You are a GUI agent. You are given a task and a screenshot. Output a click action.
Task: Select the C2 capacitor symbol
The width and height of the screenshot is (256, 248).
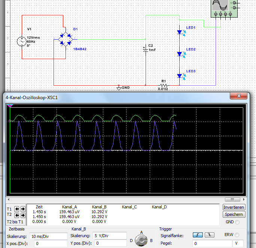click(146, 49)
